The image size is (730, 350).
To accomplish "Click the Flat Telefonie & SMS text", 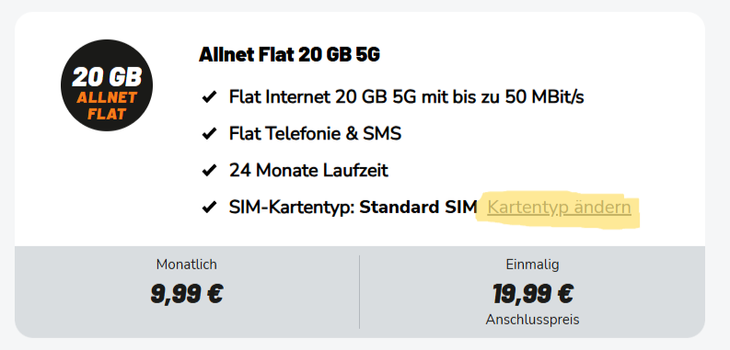I will click(315, 134).
